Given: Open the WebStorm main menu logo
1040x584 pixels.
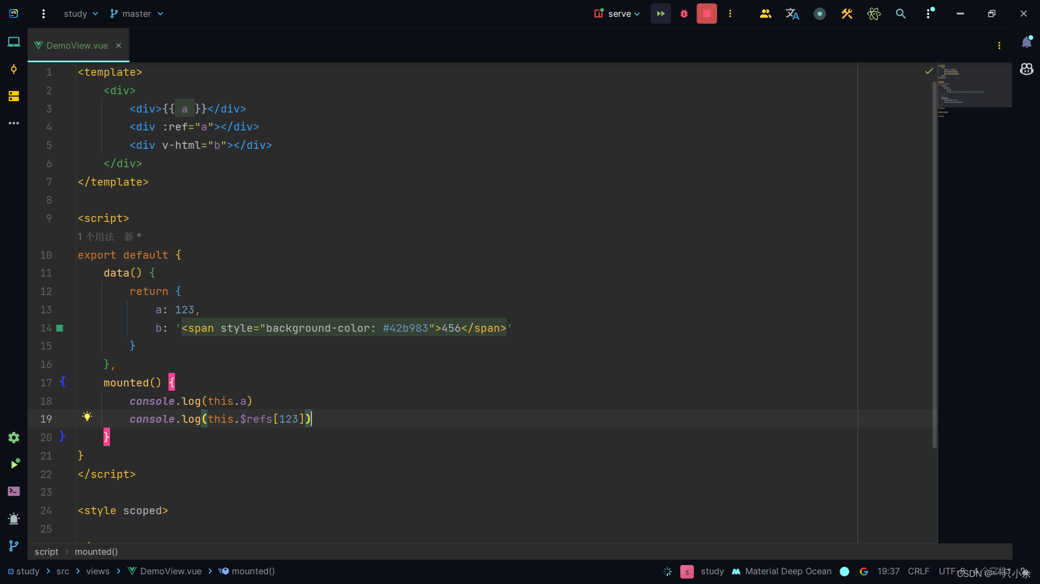Looking at the screenshot, I should click(x=14, y=14).
